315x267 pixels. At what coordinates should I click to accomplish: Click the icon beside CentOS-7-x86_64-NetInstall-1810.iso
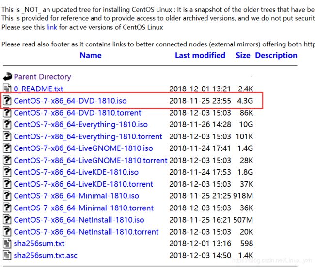pos(7,220)
